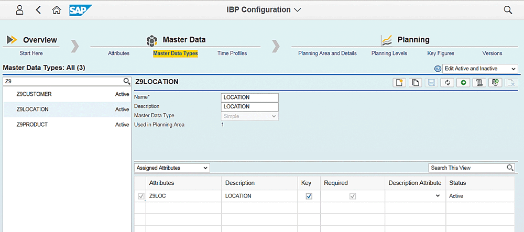Click the help question mark icon
This screenshot has height=232, width=524.
click(x=438, y=69)
